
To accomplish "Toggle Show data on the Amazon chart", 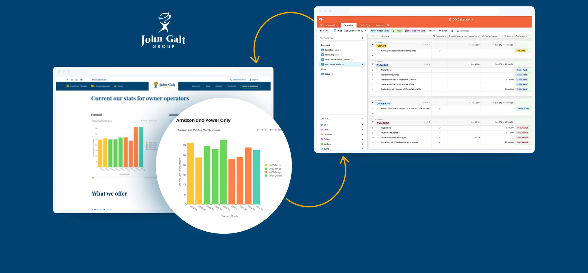I will tap(275, 130).
